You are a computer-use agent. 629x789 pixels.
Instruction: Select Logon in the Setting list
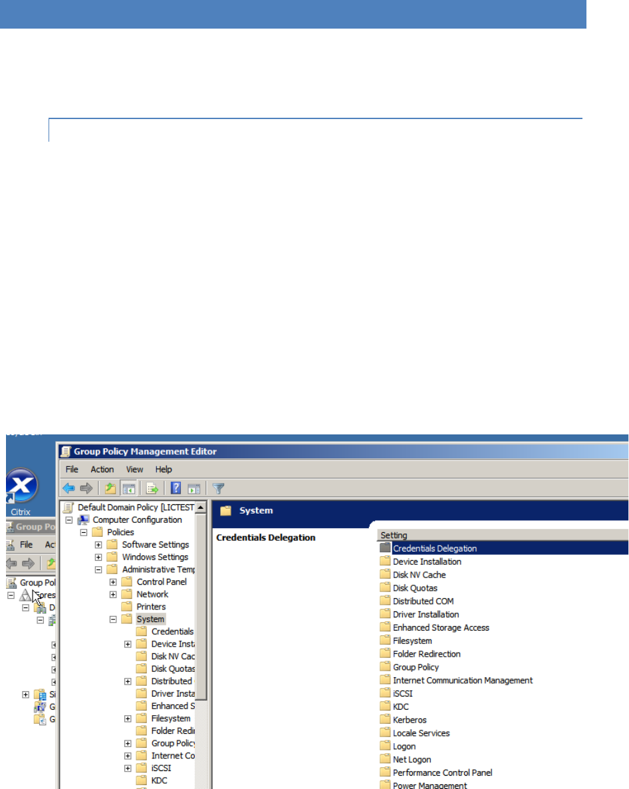[404, 746]
